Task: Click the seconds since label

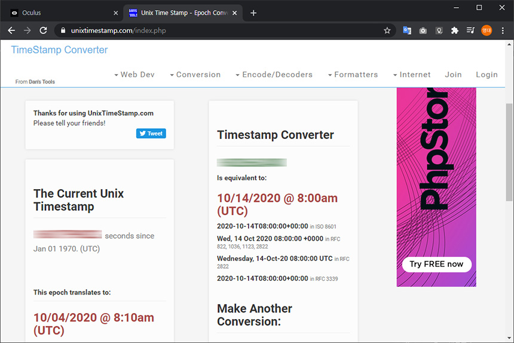Action: pyautogui.click(x=130, y=236)
